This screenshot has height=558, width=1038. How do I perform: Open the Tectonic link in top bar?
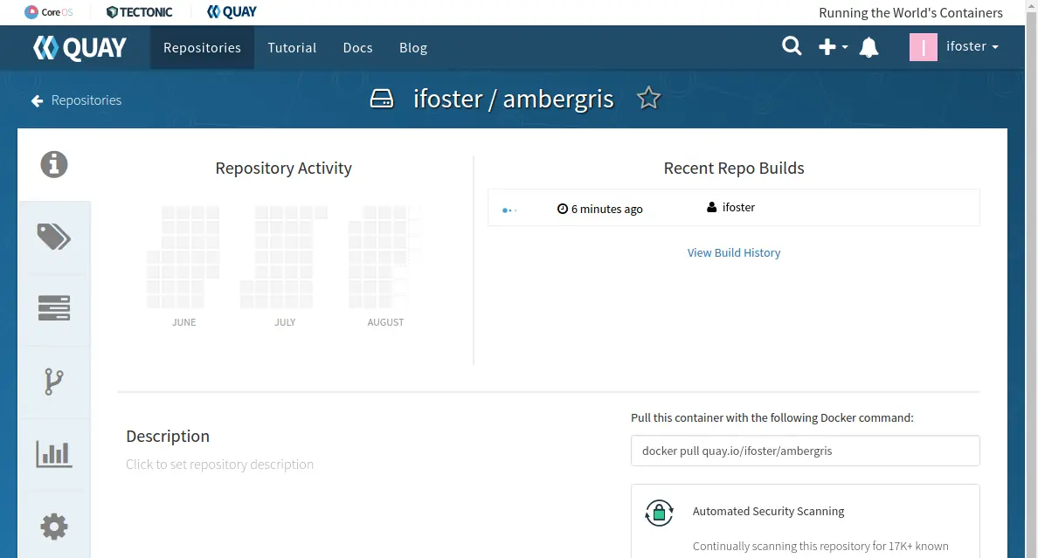[140, 12]
